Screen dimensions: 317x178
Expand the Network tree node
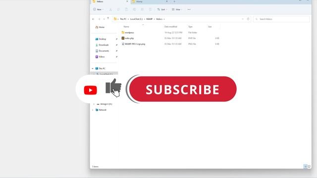coord(93,110)
